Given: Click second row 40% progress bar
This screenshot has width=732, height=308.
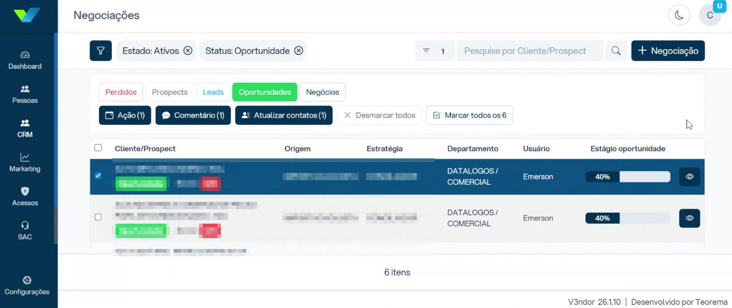Looking at the screenshot, I should click(628, 218).
